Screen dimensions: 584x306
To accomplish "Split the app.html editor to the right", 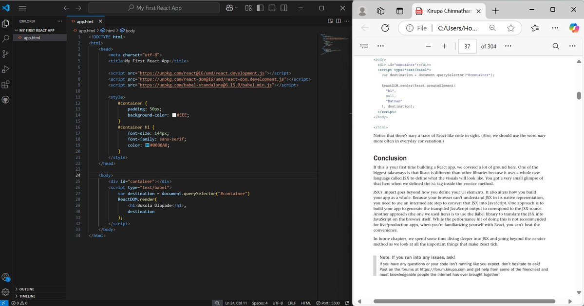I will click(x=338, y=21).
